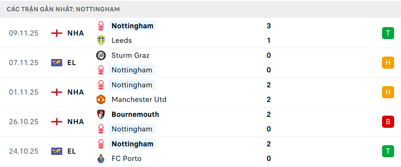Screen dimensions: 401x167
Task: Click the Bournemouth club crest
Action: click(101, 114)
